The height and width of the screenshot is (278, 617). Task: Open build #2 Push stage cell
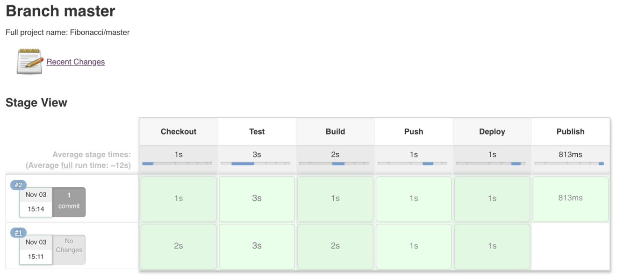[414, 199]
